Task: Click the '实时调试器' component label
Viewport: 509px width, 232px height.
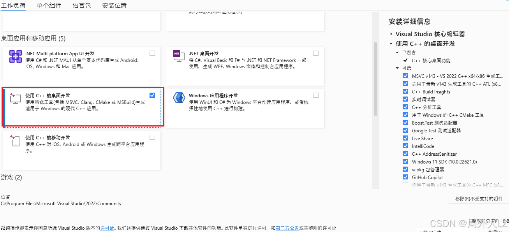Action: [x=424, y=99]
